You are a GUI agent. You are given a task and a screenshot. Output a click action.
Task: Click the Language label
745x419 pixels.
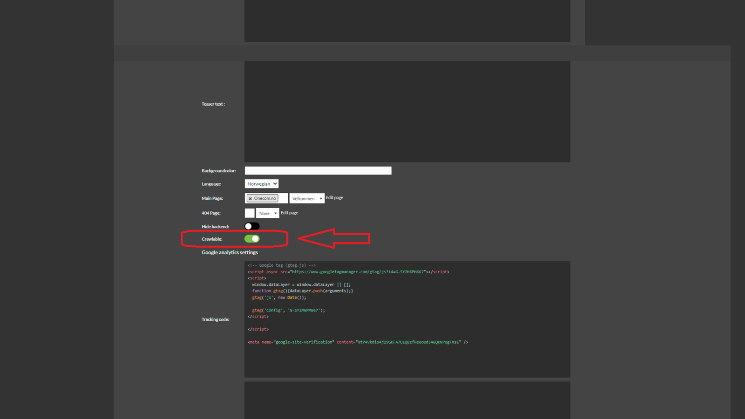(x=211, y=184)
